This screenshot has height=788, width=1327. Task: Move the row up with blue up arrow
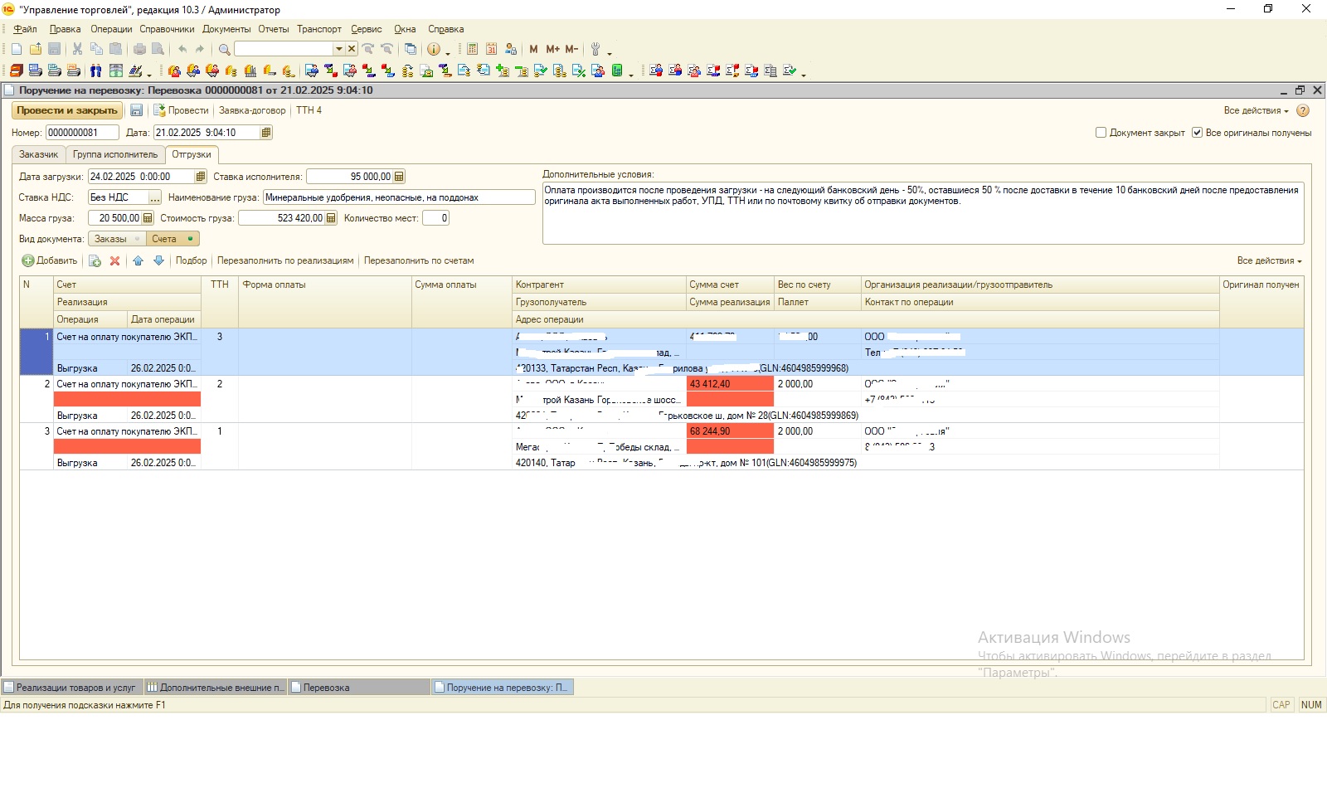coord(138,260)
